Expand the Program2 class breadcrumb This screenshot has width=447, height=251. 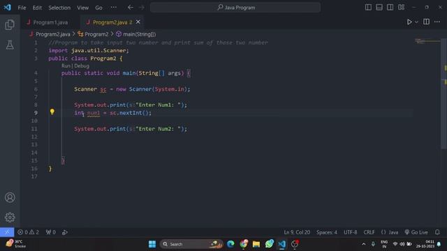(x=96, y=34)
